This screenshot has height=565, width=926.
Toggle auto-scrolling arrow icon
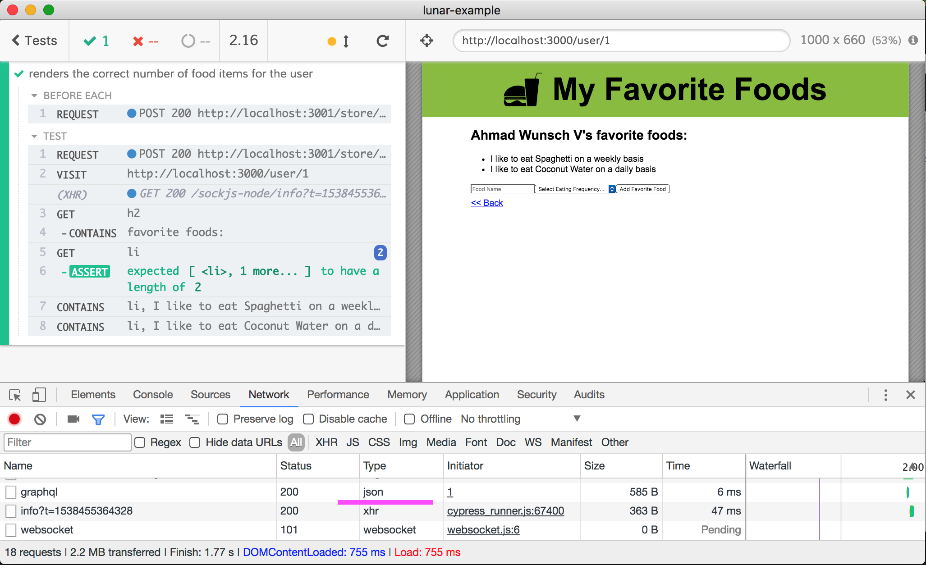click(346, 41)
